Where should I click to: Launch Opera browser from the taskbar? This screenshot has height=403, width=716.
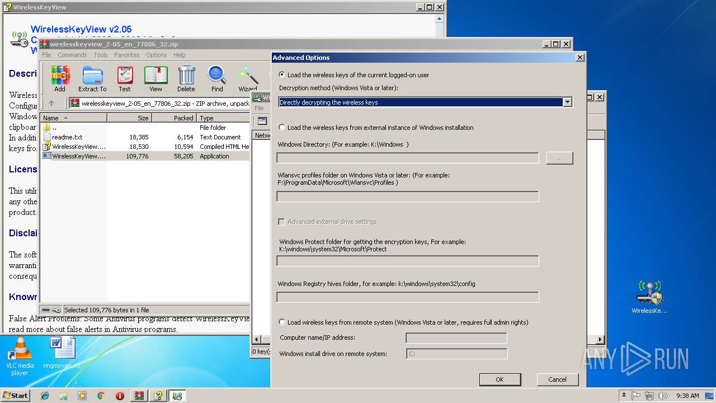click(120, 396)
